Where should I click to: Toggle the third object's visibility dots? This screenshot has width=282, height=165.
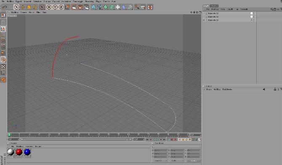[x=254, y=20]
